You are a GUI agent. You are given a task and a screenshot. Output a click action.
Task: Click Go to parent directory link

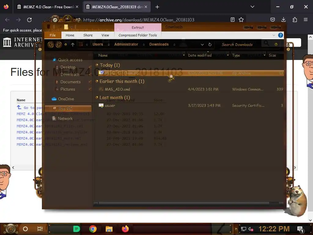click(x=30, y=107)
